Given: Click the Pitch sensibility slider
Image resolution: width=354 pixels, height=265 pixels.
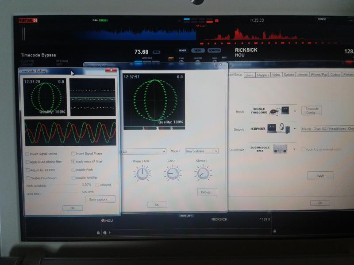Looking at the screenshot, I should (x=64, y=185).
